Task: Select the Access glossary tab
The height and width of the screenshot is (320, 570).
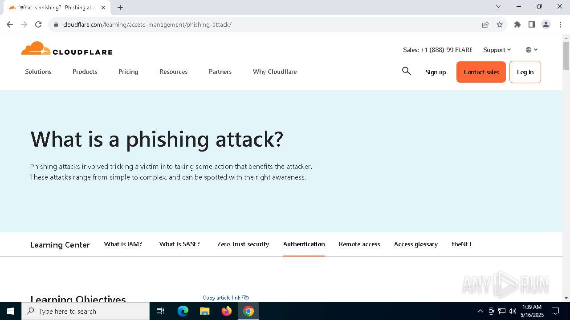Action: click(416, 244)
